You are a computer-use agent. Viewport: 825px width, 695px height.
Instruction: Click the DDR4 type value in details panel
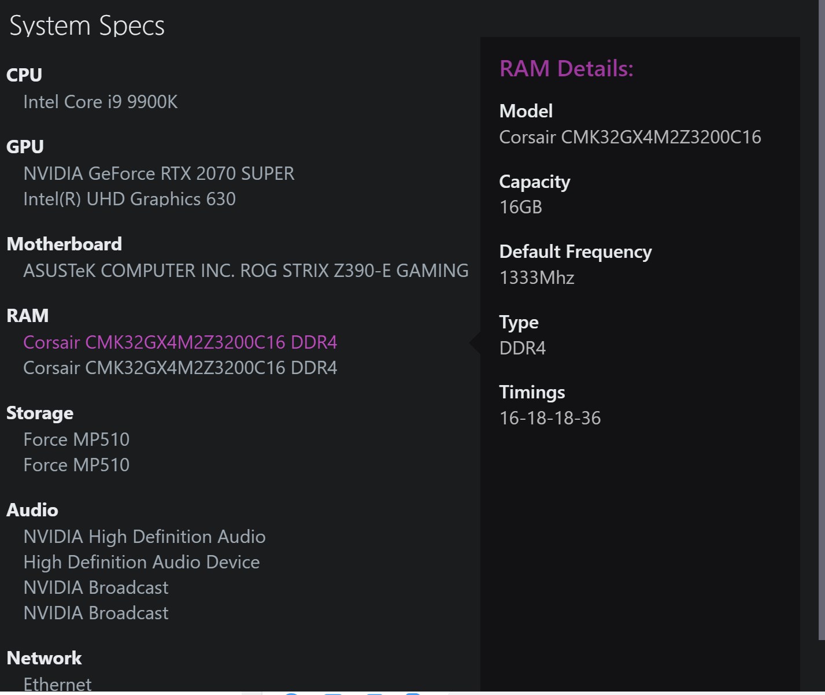pyautogui.click(x=522, y=348)
